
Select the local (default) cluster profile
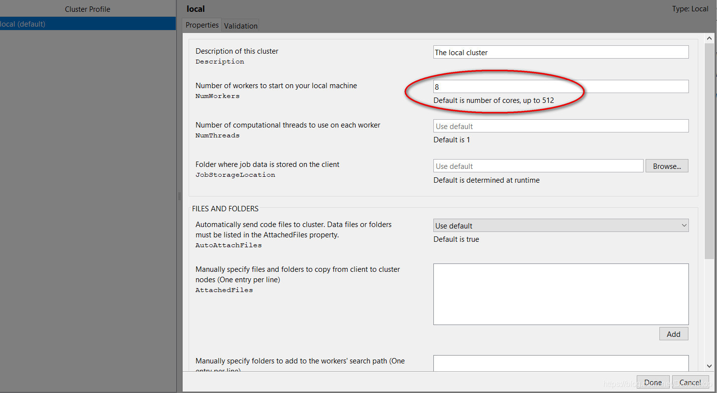coord(88,24)
